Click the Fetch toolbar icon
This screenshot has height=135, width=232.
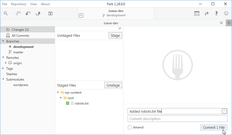(18, 14)
